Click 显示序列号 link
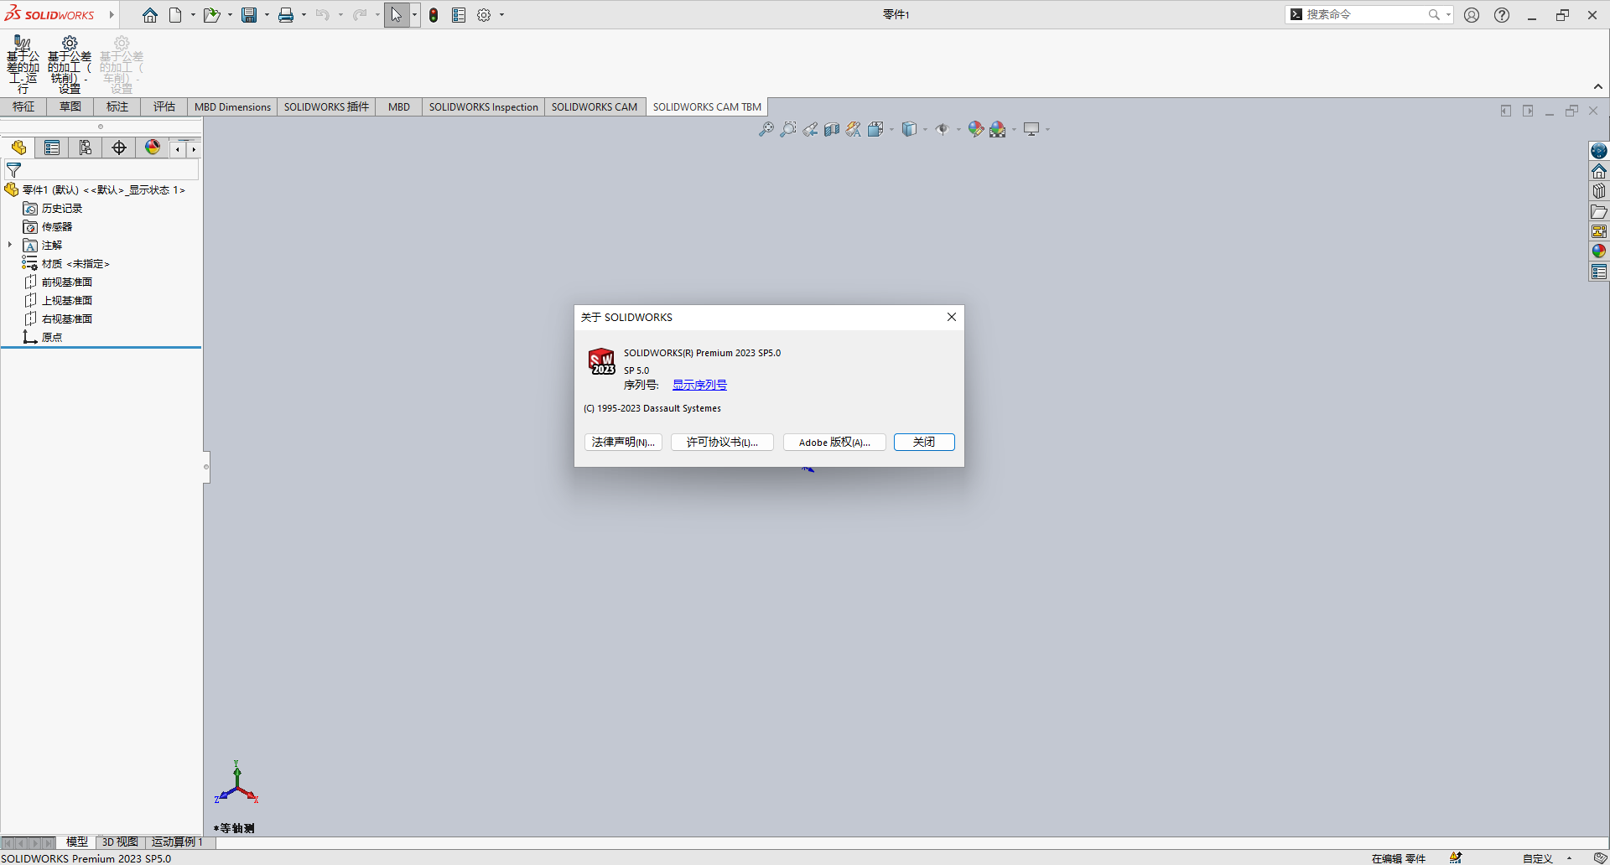Image resolution: width=1610 pixels, height=865 pixels. [x=699, y=385]
